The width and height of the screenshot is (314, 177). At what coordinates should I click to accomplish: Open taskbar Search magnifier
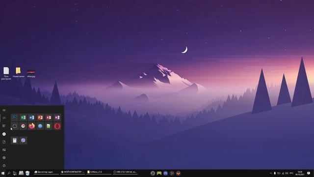tap(9, 173)
